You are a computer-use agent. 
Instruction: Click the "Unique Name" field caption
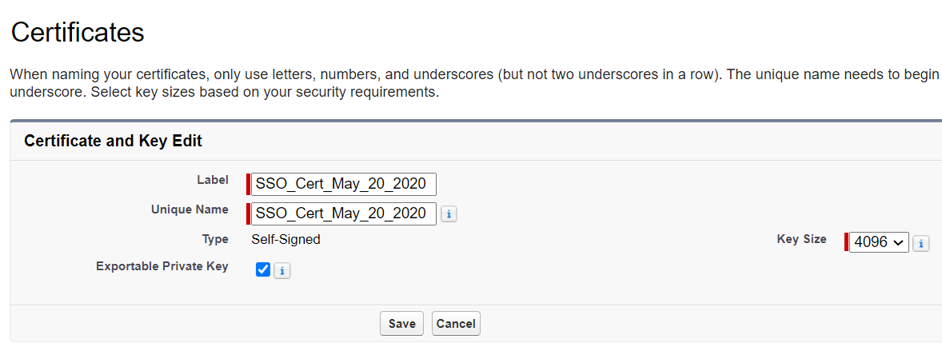(x=190, y=209)
